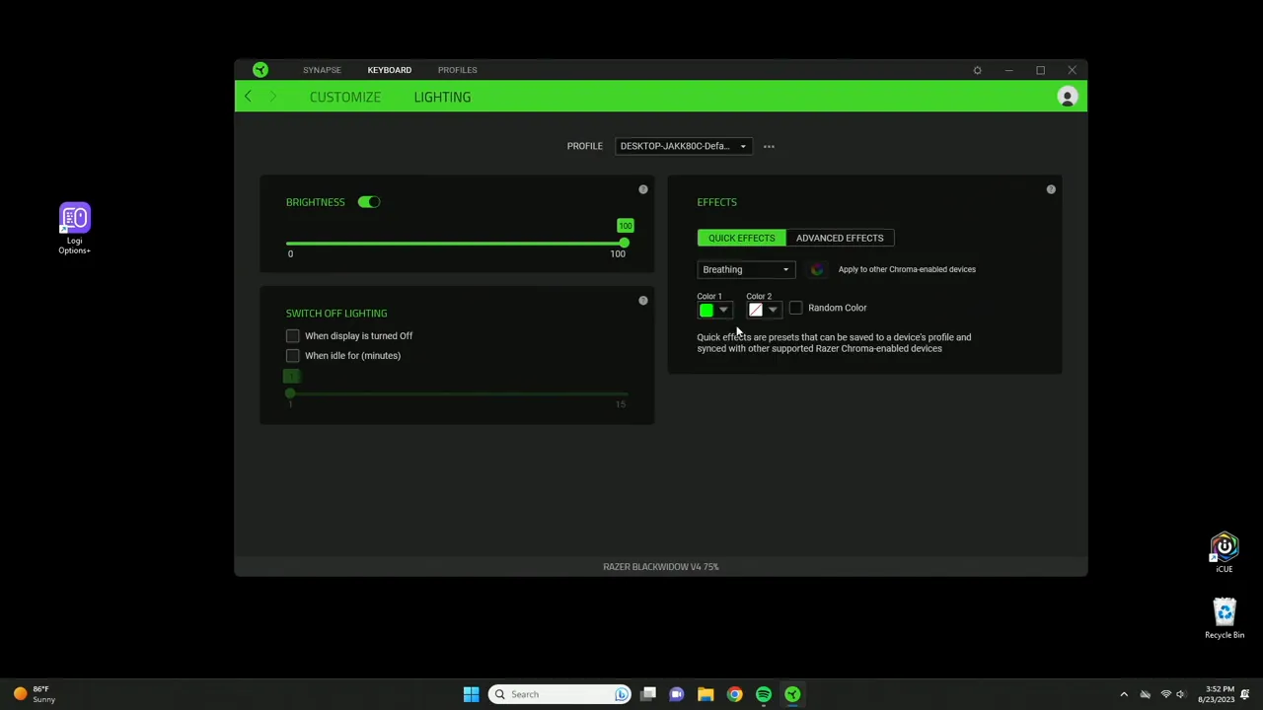Show hidden system tray icons
The image size is (1263, 710).
1123,694
